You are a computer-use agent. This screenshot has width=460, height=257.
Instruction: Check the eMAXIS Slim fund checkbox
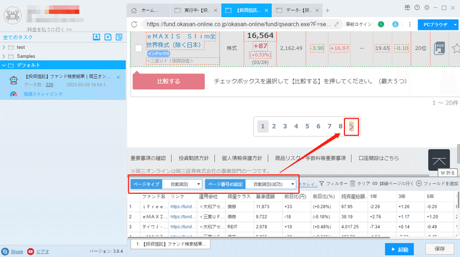pos(139,48)
